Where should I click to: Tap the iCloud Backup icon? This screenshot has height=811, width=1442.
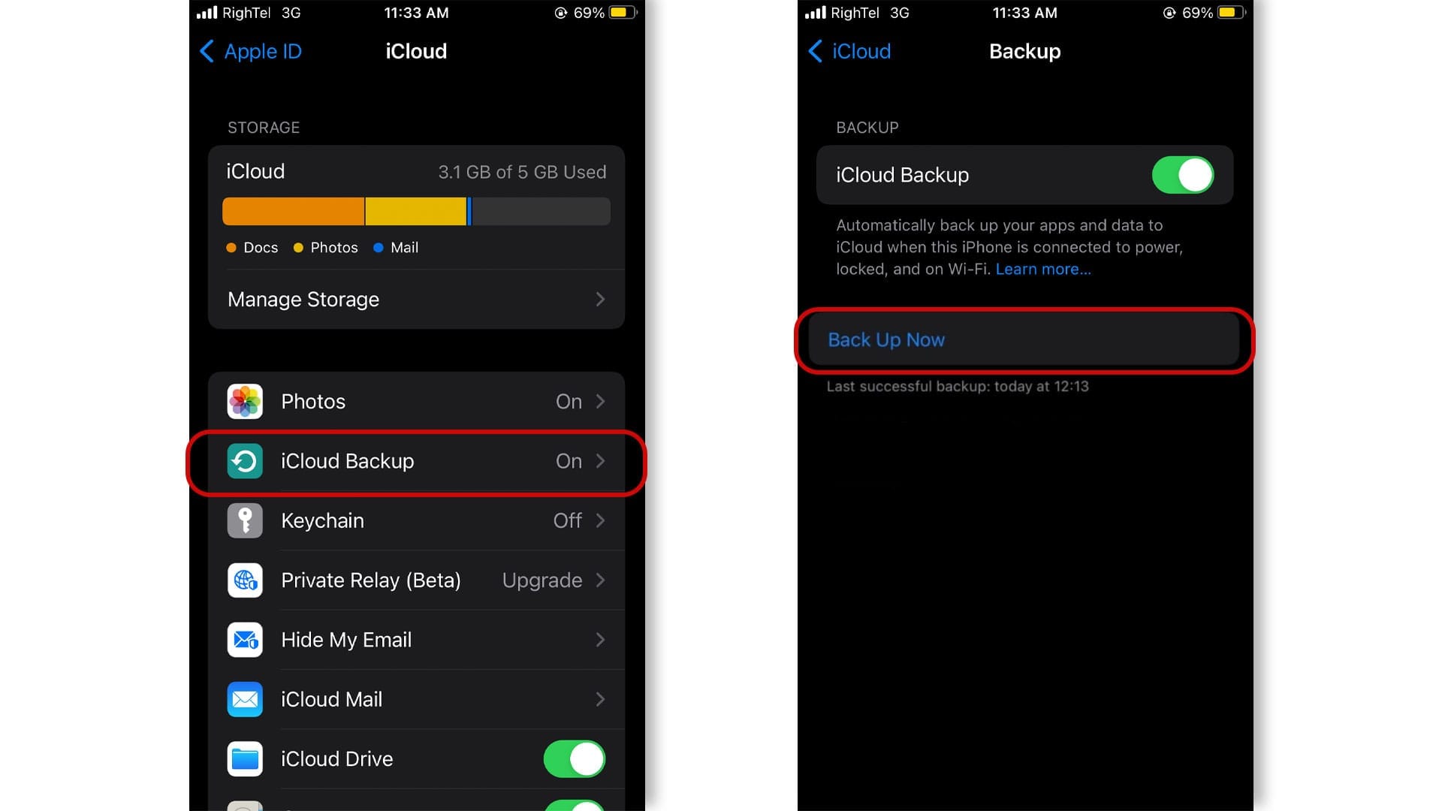click(x=245, y=460)
